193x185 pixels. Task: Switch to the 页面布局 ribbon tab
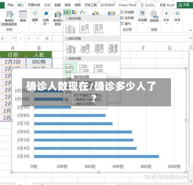click(x=34, y=5)
